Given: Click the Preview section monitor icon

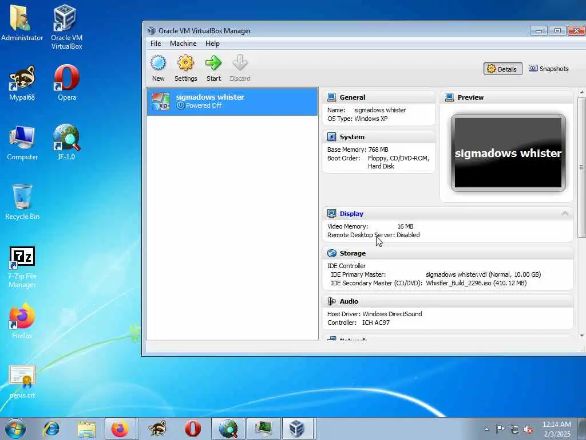Looking at the screenshot, I should point(450,97).
